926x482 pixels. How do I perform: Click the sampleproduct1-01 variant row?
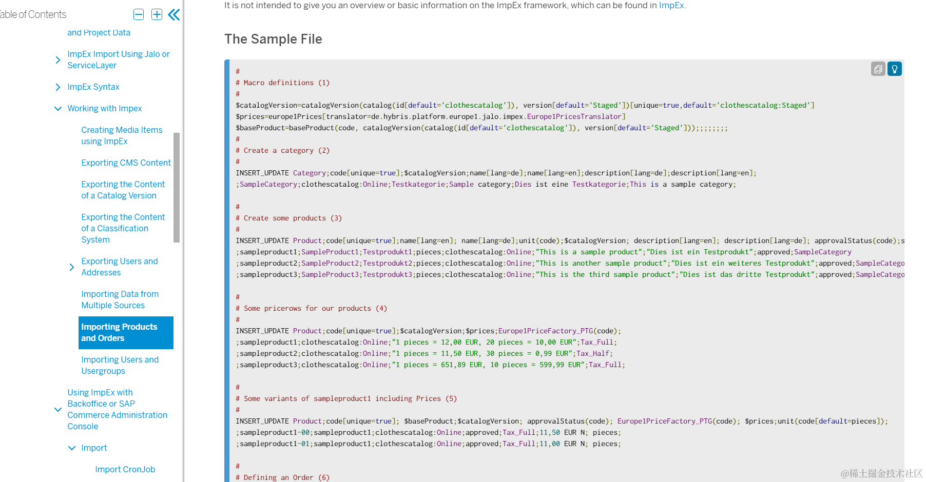tap(428, 444)
